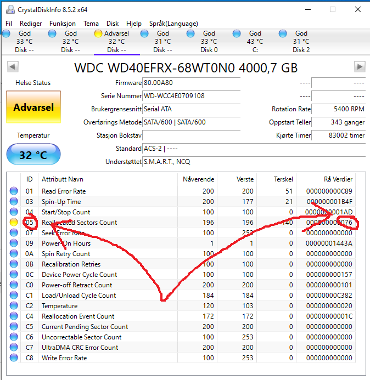The width and height of the screenshot is (370, 380).
Task: Open the Disk menu
Action: pyautogui.click(x=113, y=24)
